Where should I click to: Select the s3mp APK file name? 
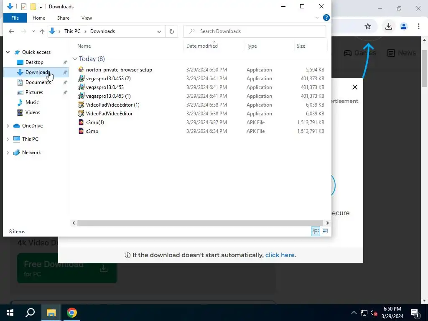click(92, 131)
